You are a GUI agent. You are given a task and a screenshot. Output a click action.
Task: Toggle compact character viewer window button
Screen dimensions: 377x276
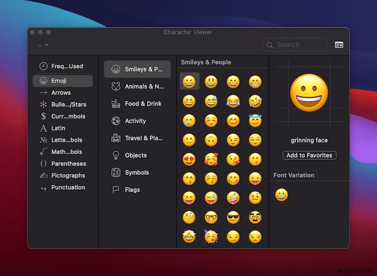click(x=339, y=45)
